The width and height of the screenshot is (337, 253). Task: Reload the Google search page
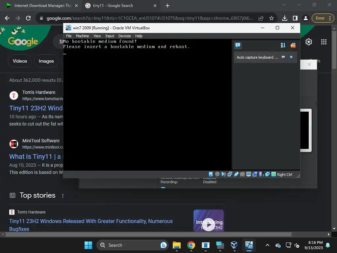pos(28,18)
